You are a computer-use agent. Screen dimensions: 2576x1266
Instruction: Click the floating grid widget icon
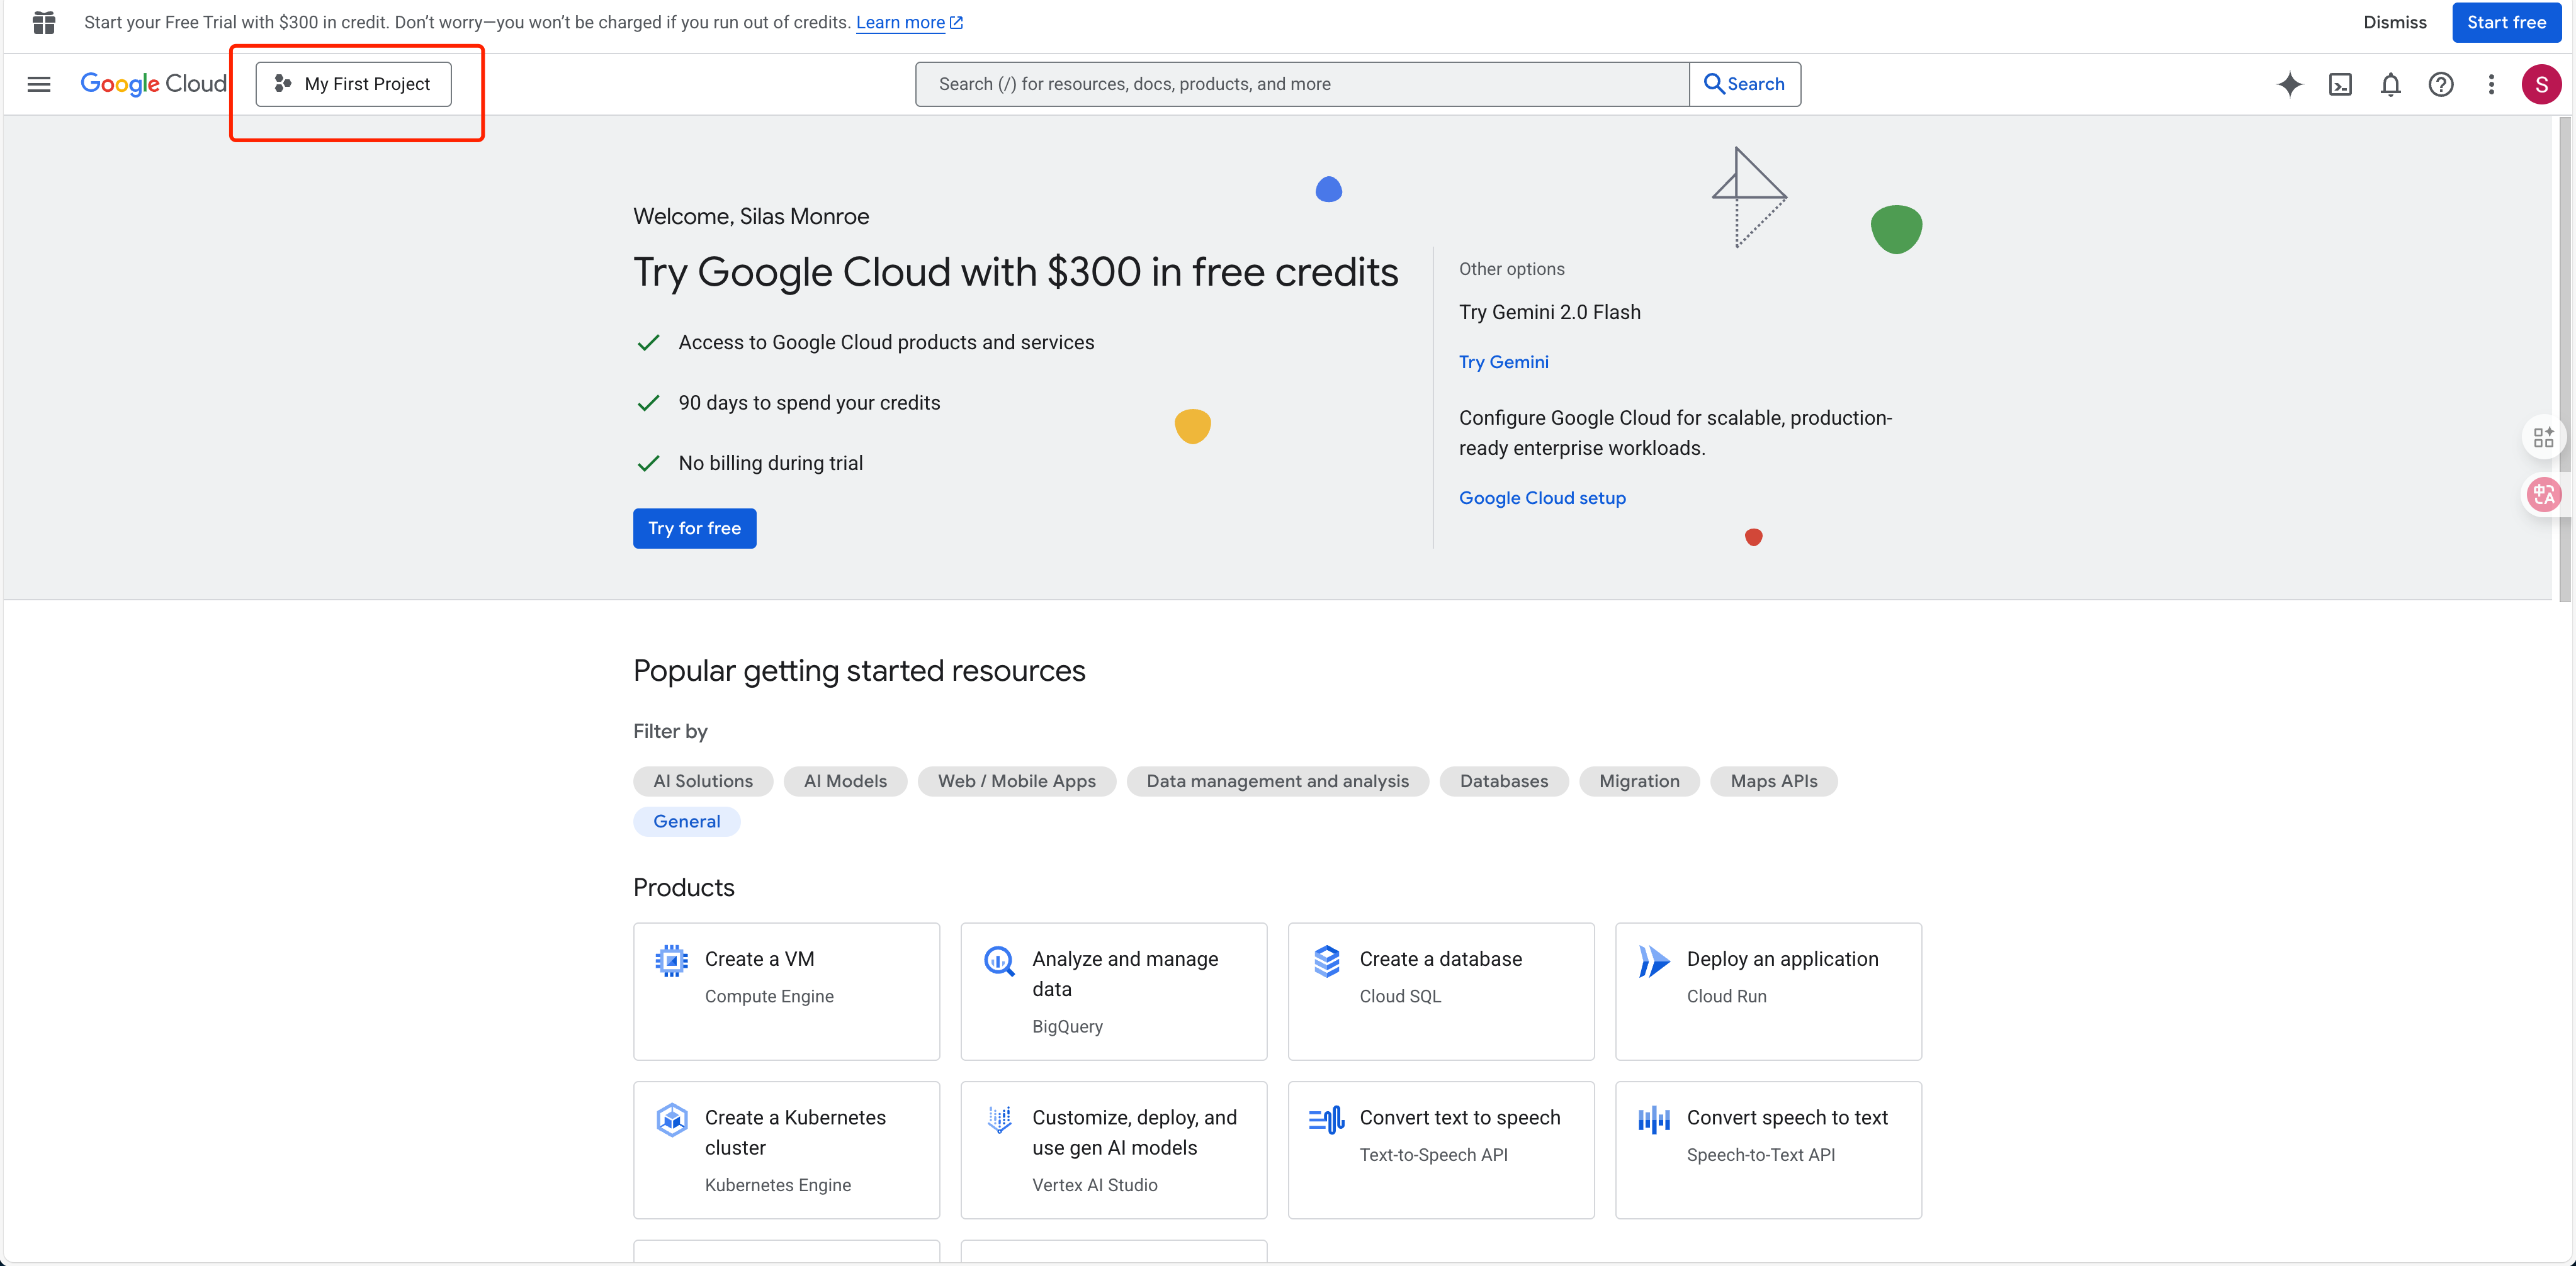point(2543,437)
